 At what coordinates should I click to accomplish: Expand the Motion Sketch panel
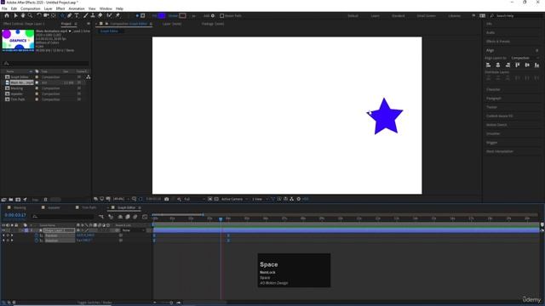point(496,125)
